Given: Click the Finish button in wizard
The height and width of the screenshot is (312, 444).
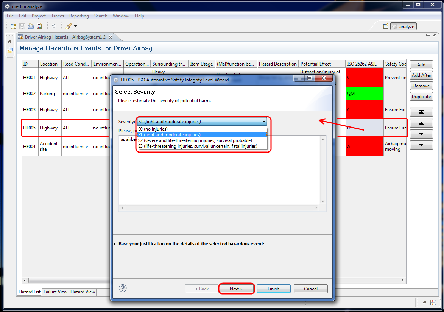Looking at the screenshot, I should click(274, 289).
